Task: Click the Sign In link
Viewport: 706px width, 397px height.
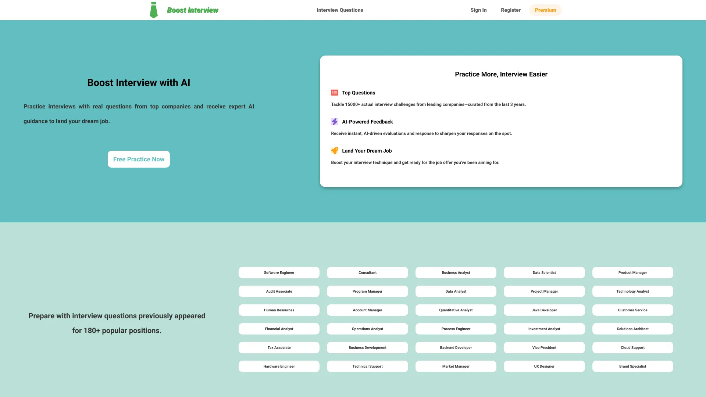Action: [x=478, y=10]
